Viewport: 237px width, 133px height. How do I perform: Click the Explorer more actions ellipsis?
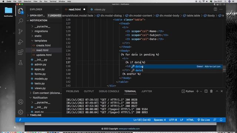[x=57, y=9]
